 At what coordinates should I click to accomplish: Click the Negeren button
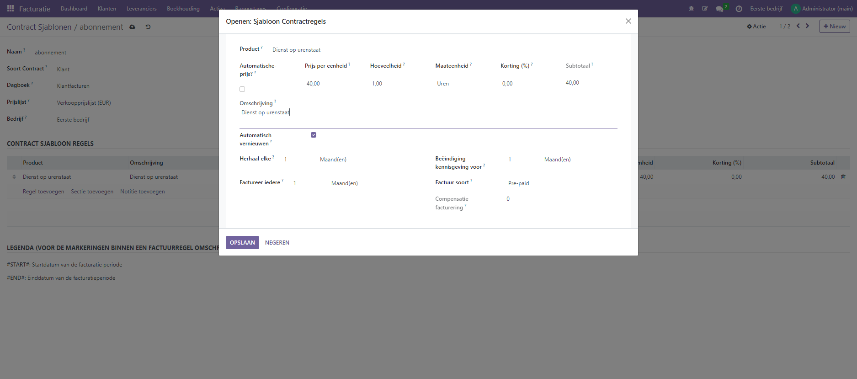coord(277,243)
